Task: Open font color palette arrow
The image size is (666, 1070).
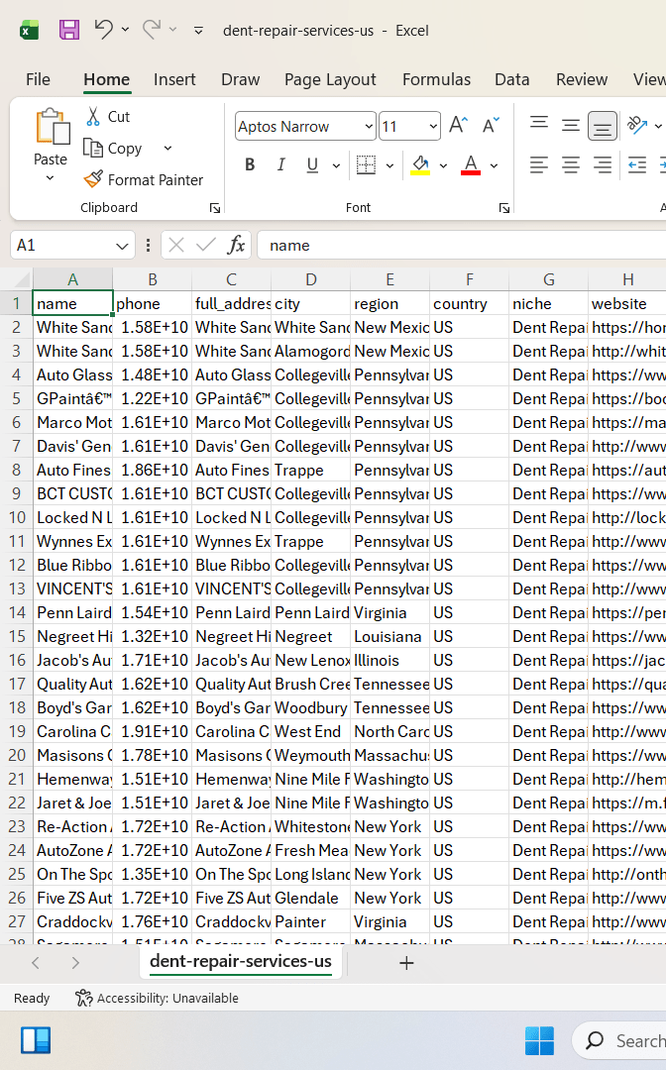Action: [494, 165]
